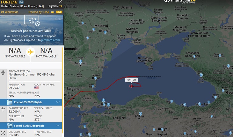Image resolution: width=233 pixels, height=137 pixels.
Task: Click the FORTE16 aircraft icon on map
Action: [x=131, y=86]
